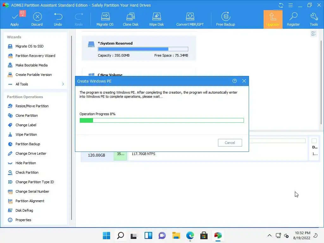The width and height of the screenshot is (324, 243).
Task: Launch Partition Recovery Wizard
Action: pyautogui.click(x=35, y=56)
